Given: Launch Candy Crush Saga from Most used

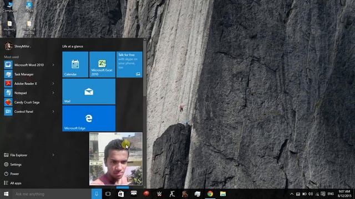Looking at the screenshot, I should [29, 102].
